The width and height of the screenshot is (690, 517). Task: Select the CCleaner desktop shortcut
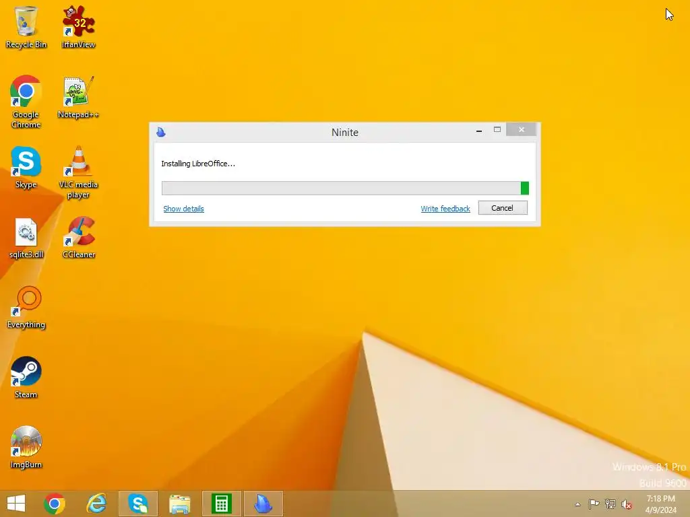pyautogui.click(x=78, y=238)
